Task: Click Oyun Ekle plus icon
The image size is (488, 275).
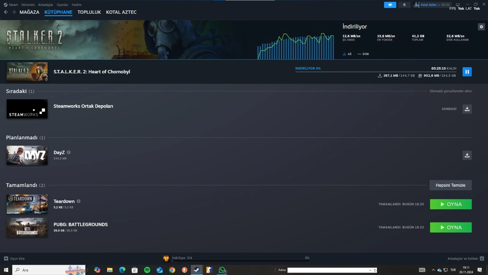Action: [6, 258]
